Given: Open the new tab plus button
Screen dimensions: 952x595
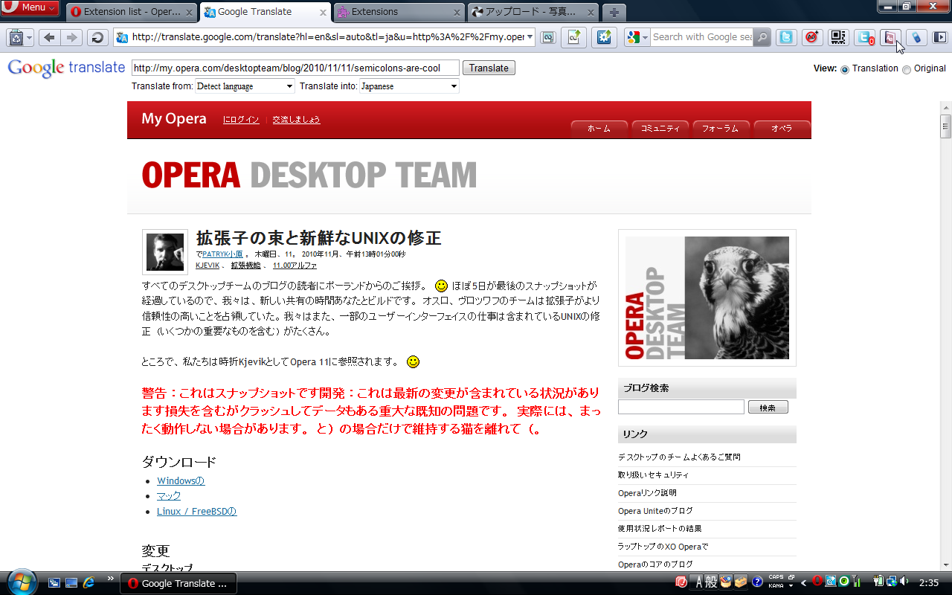Looking at the screenshot, I should [614, 13].
